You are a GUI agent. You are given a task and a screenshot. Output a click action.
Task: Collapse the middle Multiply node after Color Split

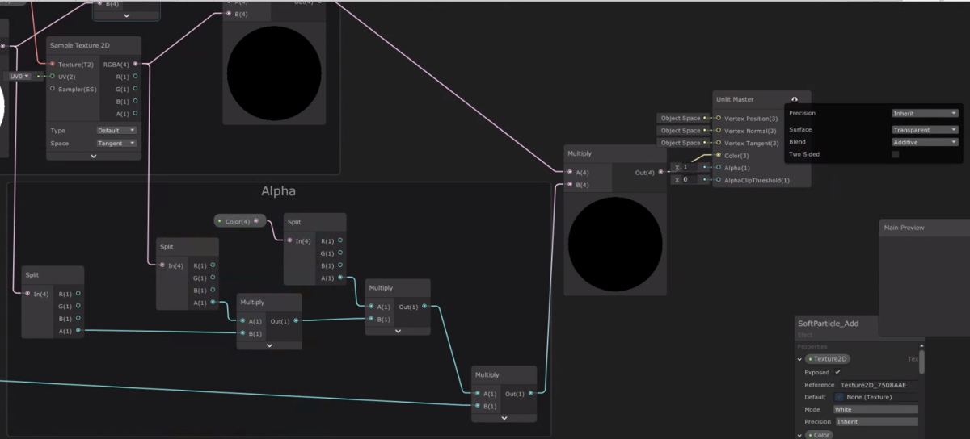[398, 330]
